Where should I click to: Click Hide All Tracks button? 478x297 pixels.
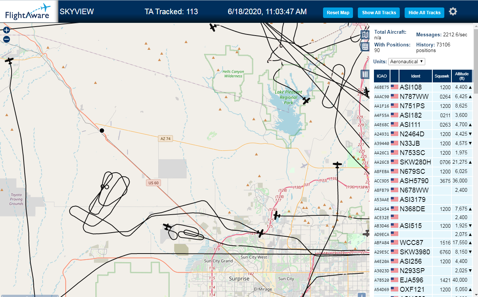coord(424,13)
